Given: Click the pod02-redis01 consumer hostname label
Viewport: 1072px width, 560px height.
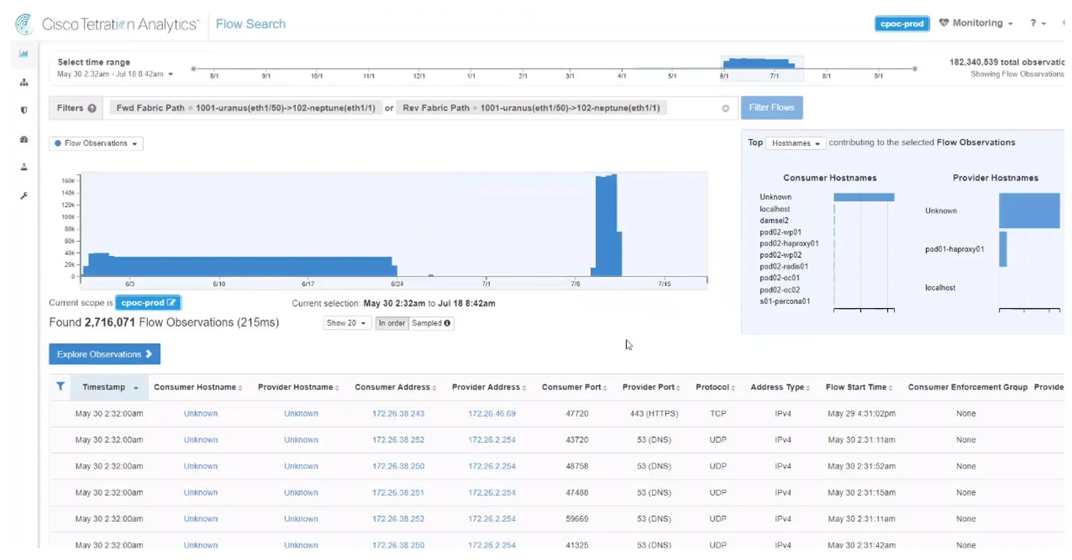Looking at the screenshot, I should tap(784, 267).
